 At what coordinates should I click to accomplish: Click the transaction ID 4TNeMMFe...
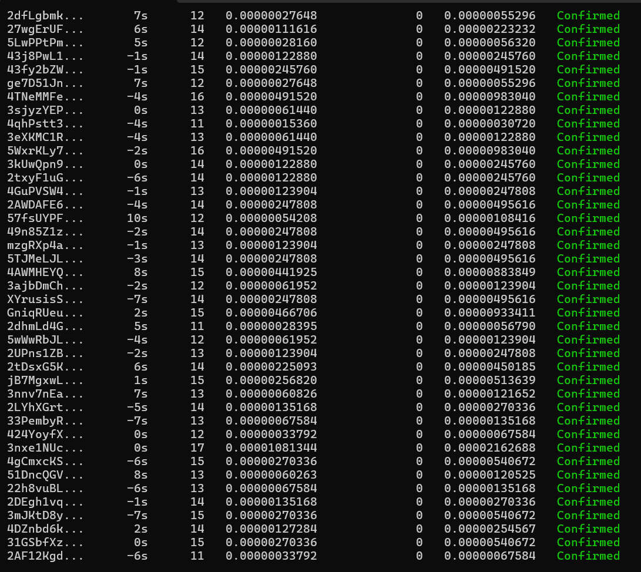coord(45,96)
